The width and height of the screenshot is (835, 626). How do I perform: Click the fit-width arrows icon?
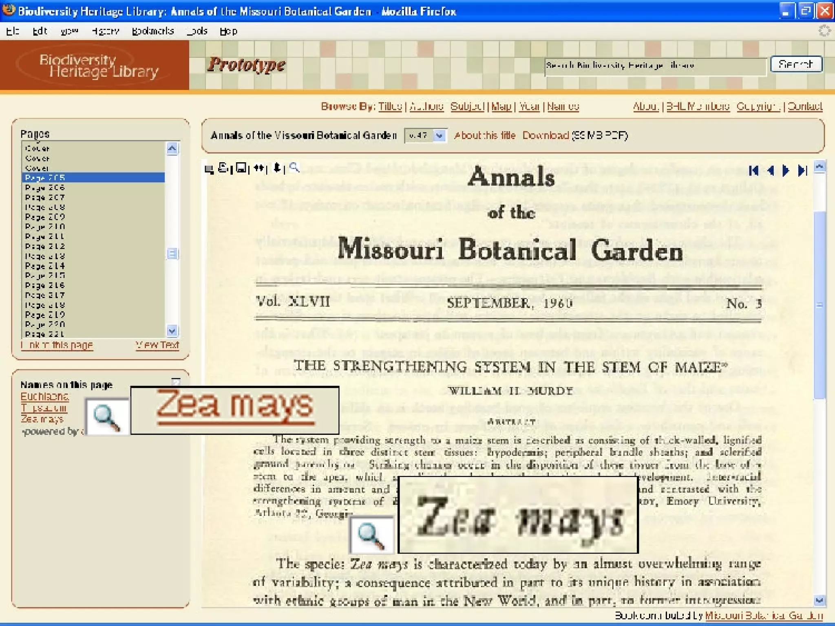point(259,168)
